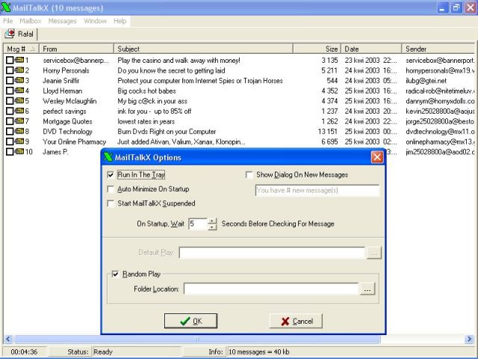Click the mail icon of message 2
478x359 pixels.
[19, 70]
